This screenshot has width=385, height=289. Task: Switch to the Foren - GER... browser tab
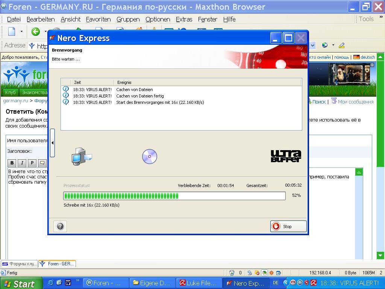click(58, 264)
